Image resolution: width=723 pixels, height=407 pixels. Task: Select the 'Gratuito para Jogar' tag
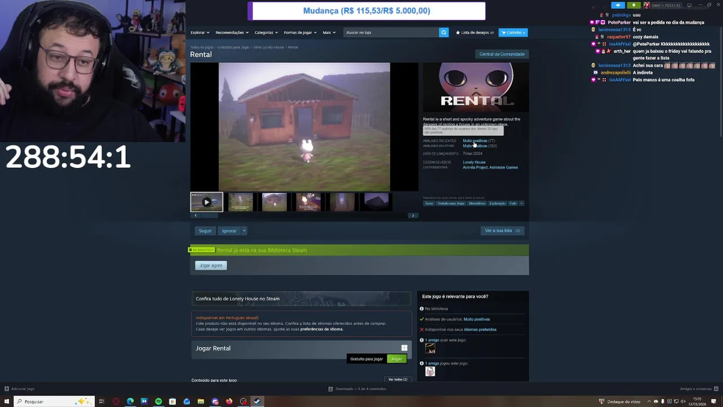point(451,203)
